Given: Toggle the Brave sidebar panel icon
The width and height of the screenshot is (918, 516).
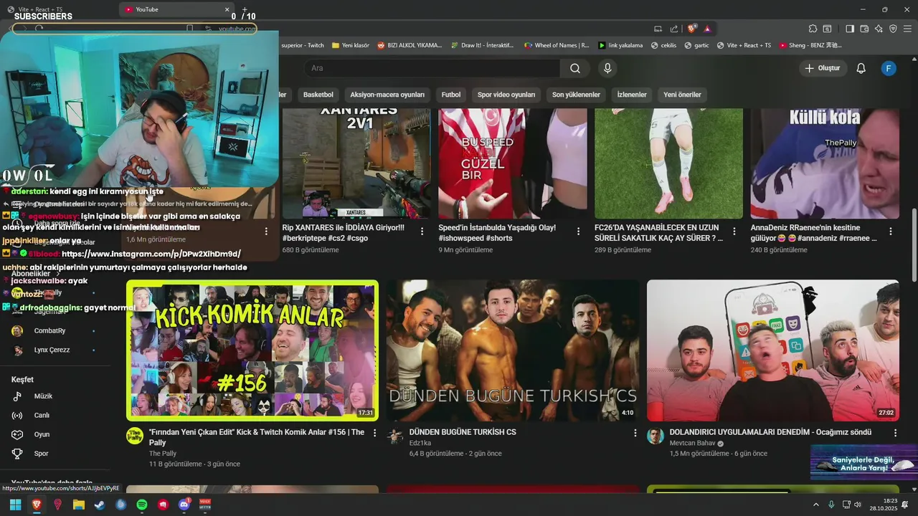Looking at the screenshot, I should click(850, 29).
